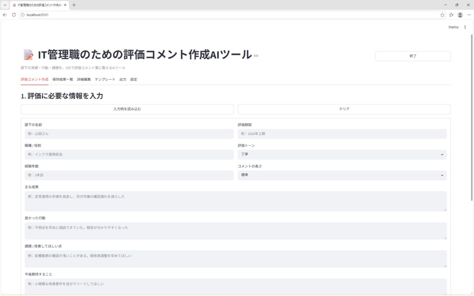Expand the 評価トーン dropdown
474x296 pixels.
click(342, 154)
